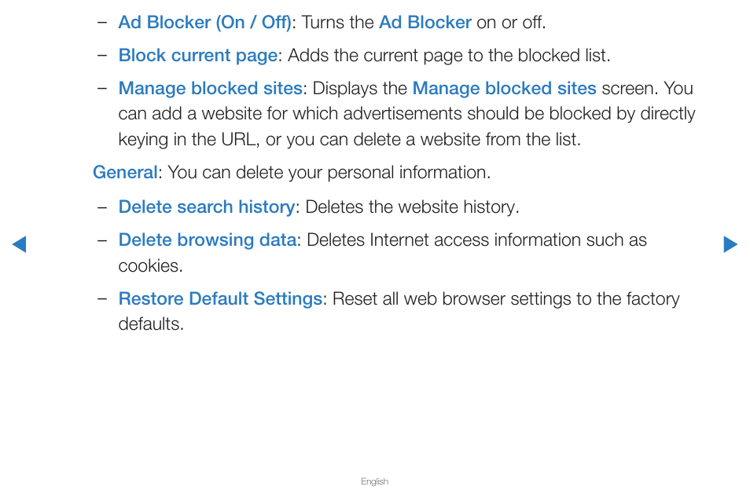Viewport: 750px width, 490px height.
Task: Click the dash bullet before Delete browsing data
Action: 102,240
